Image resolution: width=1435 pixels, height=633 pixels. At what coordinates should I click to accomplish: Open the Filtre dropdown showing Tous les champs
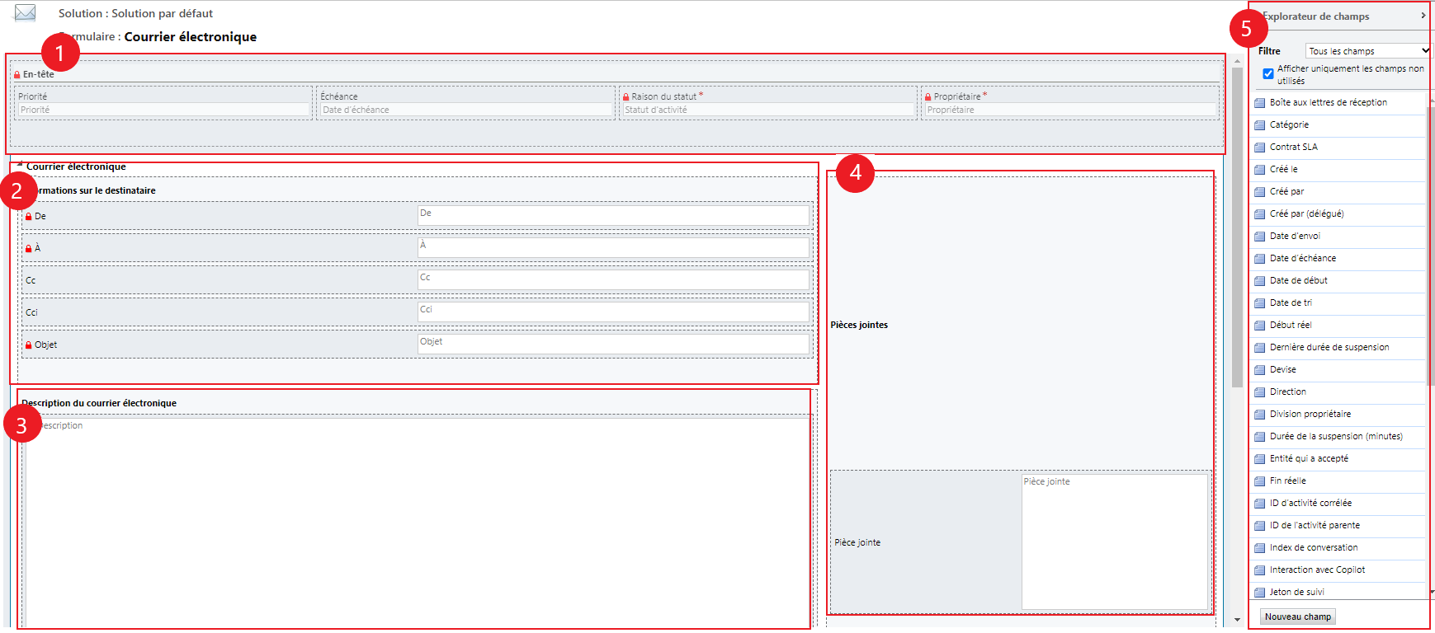(x=1367, y=51)
